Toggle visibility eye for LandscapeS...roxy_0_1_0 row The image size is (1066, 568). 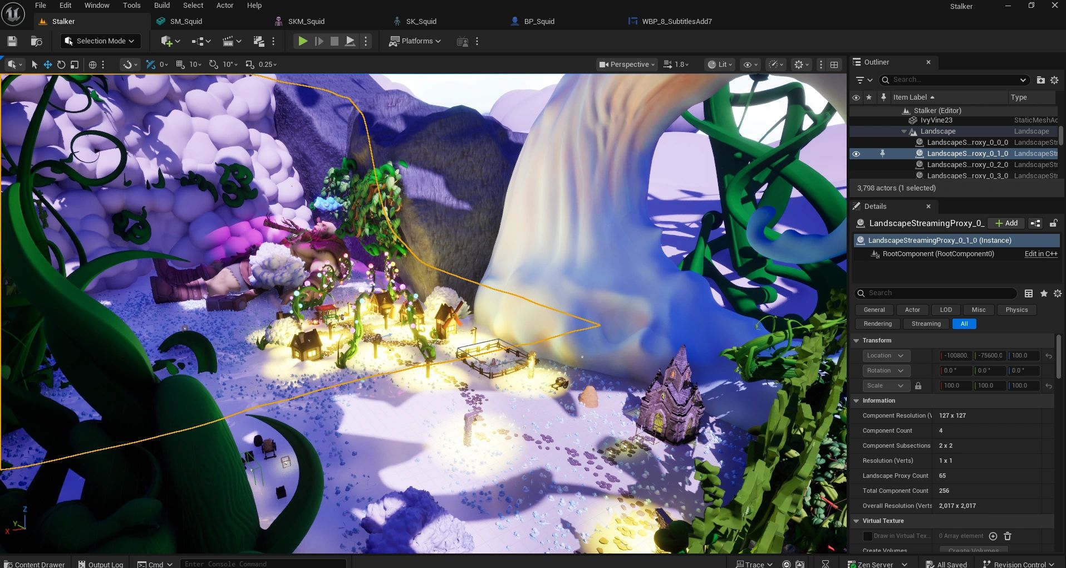click(x=856, y=154)
